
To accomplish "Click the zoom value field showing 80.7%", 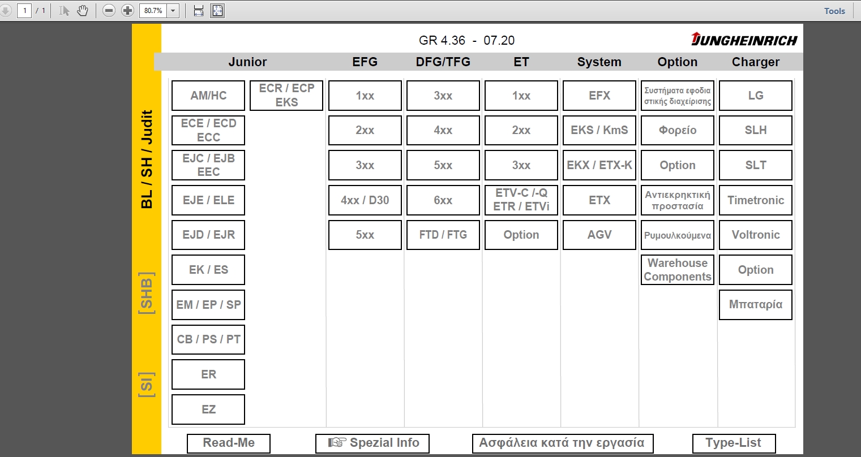I will click(153, 10).
